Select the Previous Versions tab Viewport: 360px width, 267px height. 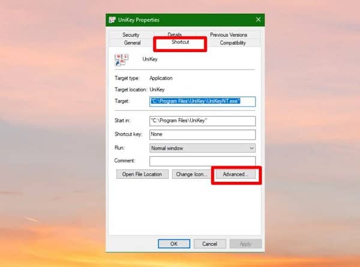click(x=229, y=35)
